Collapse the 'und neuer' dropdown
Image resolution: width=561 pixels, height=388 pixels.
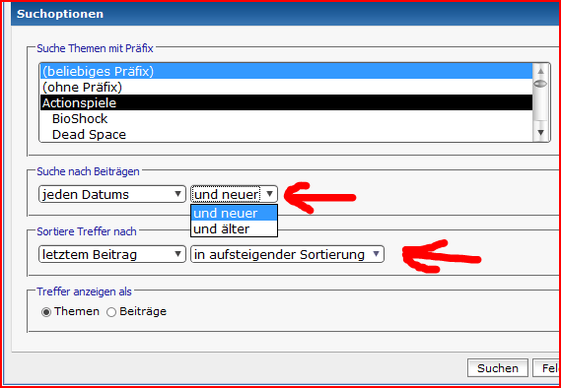pos(234,194)
